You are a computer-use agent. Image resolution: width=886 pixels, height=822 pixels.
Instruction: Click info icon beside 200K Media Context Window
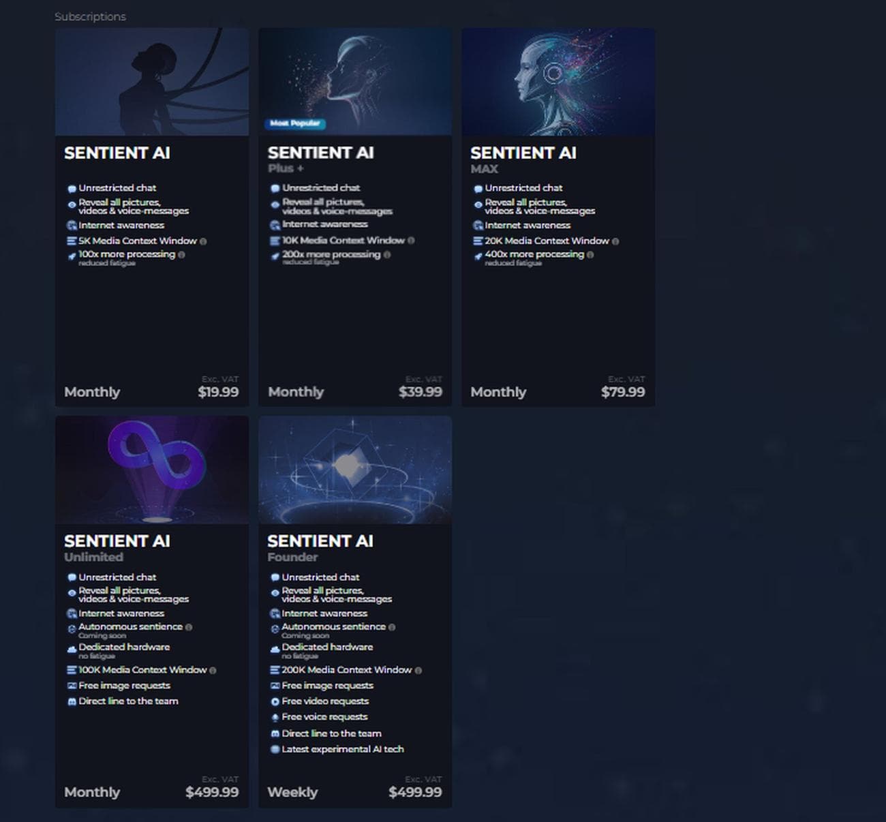coord(418,671)
